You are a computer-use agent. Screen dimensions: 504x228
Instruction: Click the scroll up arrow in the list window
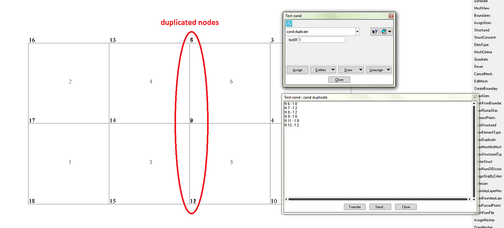click(x=474, y=103)
